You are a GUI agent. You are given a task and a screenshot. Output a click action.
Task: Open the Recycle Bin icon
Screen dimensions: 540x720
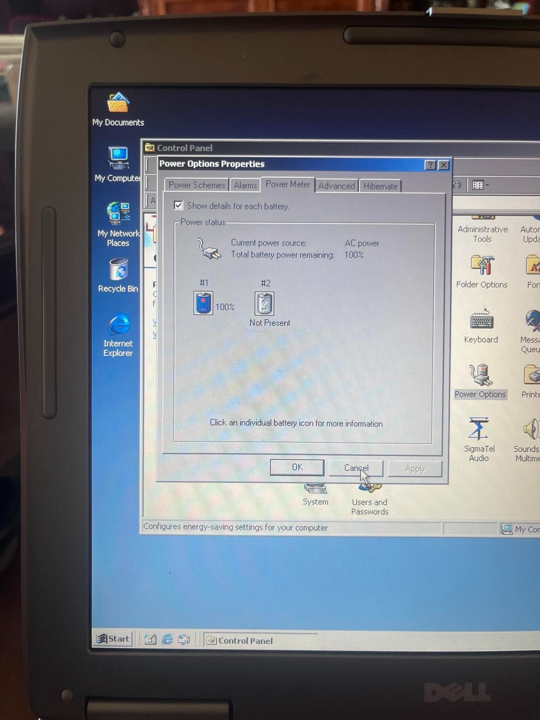click(x=118, y=275)
